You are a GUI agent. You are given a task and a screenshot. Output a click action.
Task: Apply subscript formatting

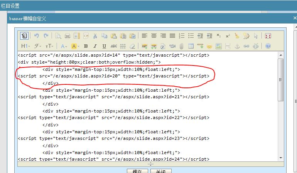click(x=219, y=36)
